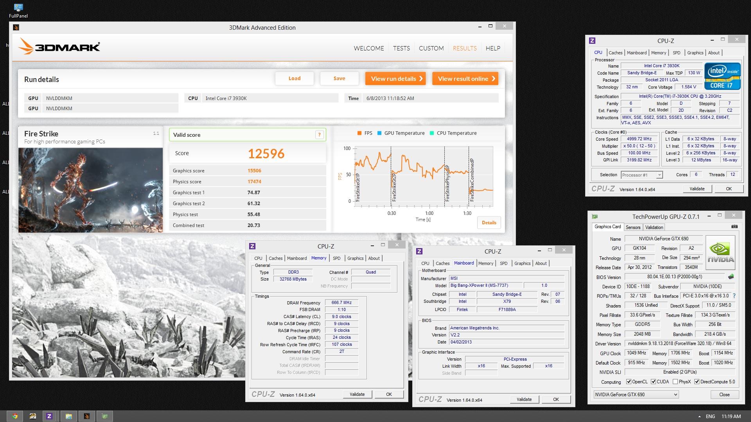Open the NVIDIA GeForce GTX 690 GPU dropdown
This screenshot has width=751, height=422.
(636, 395)
